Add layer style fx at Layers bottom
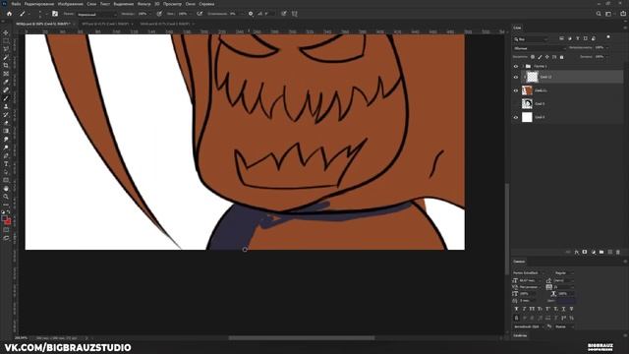The width and height of the screenshot is (629, 354). (577, 252)
